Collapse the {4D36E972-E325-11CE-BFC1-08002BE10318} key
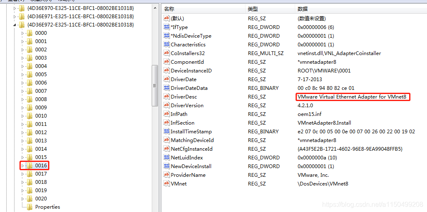The width and height of the screenshot is (427, 212). click(15, 25)
